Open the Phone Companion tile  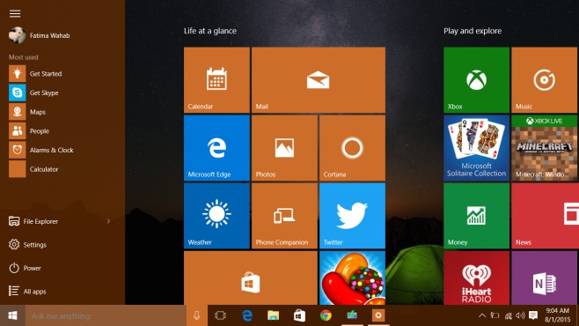click(x=284, y=216)
